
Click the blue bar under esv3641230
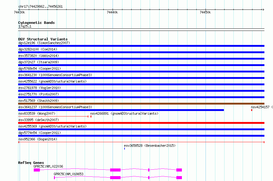141,78
